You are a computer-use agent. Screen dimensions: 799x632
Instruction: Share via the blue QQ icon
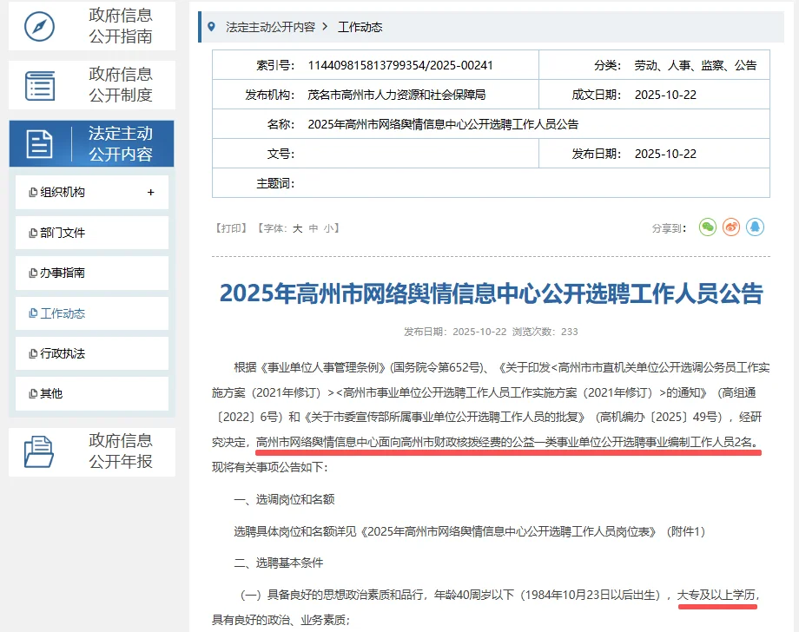click(756, 227)
